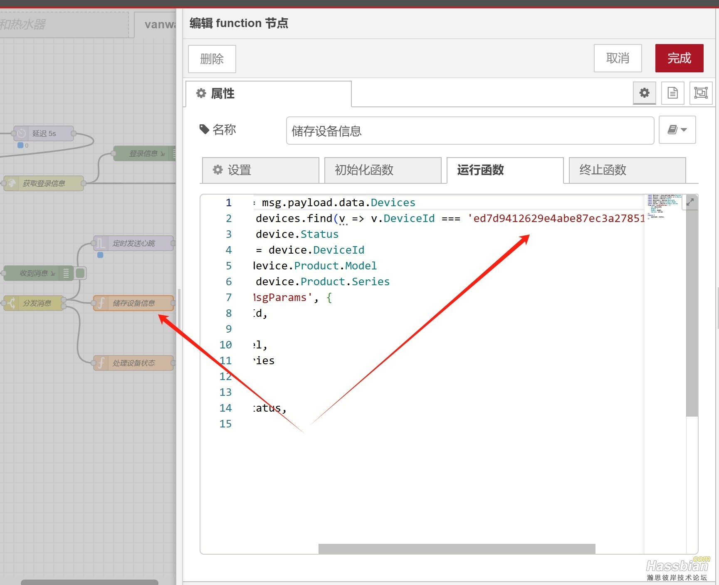Click the output port of 延迟 5s node
Viewport: 719px width, 585px height.
tap(74, 133)
